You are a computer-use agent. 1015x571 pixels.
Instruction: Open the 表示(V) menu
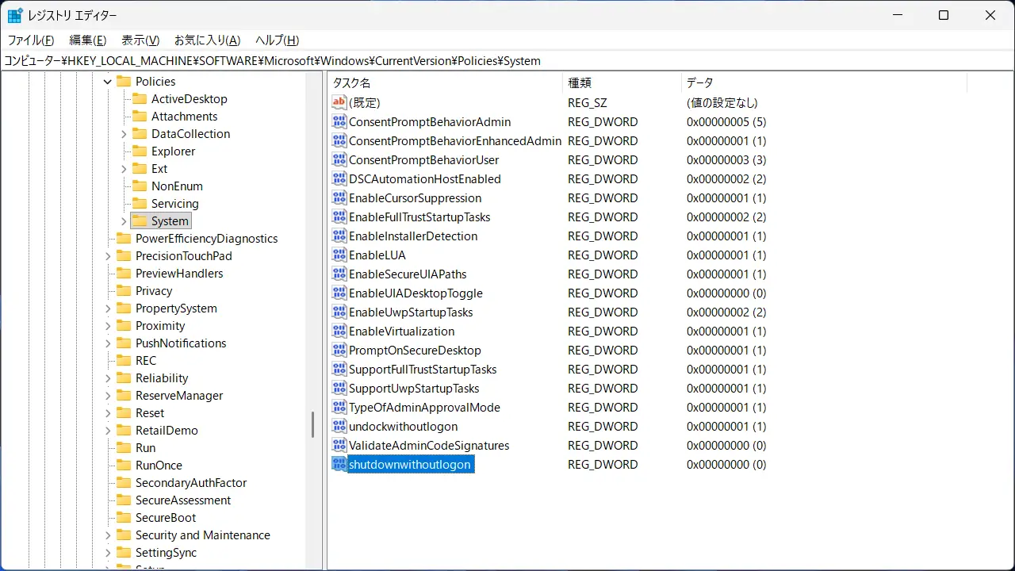pos(140,40)
